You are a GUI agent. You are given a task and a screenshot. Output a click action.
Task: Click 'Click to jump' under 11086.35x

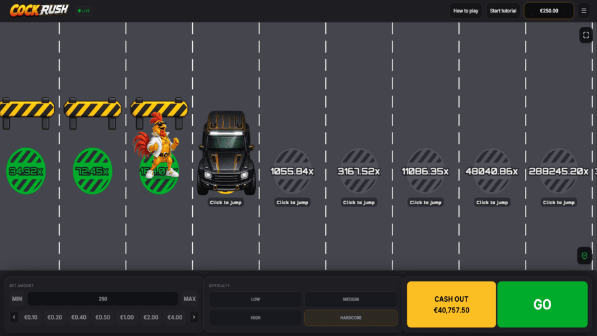tap(425, 202)
